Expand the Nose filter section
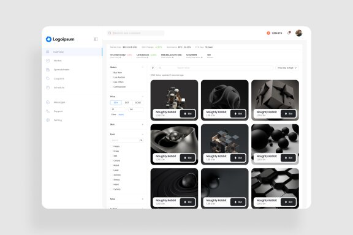Viewport: 353px width, 235px height. coord(143,199)
